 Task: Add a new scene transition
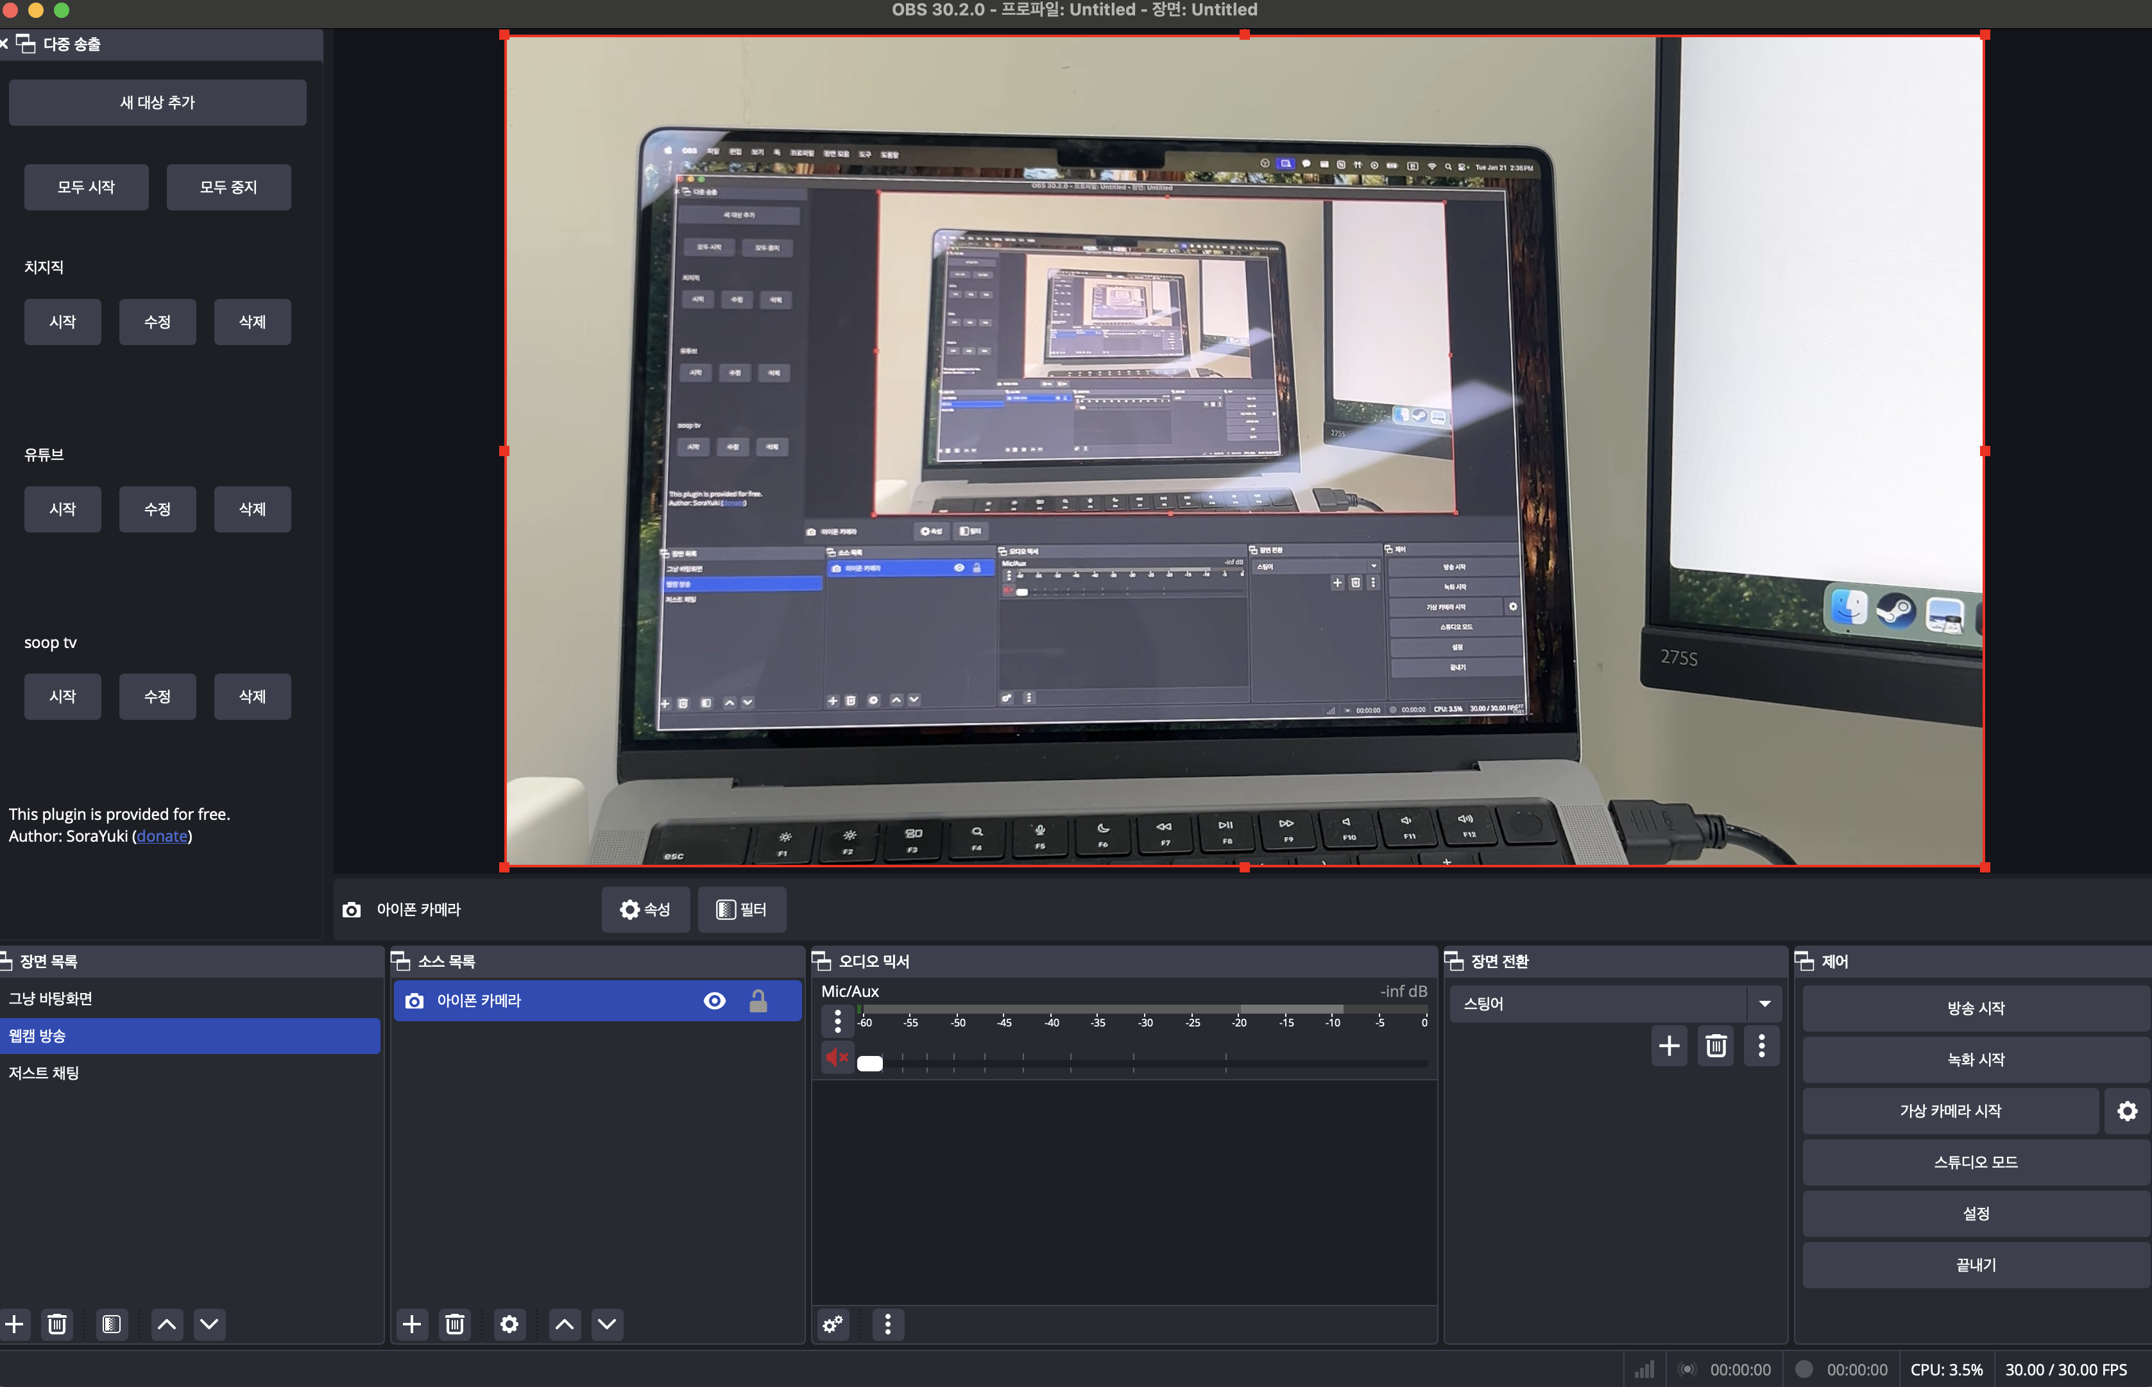1668,1046
